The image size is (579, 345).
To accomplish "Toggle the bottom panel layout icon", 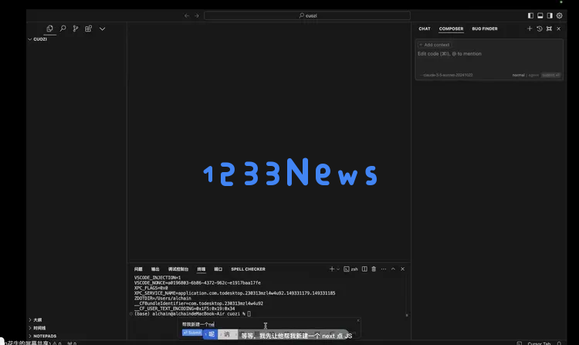I will click(x=540, y=15).
